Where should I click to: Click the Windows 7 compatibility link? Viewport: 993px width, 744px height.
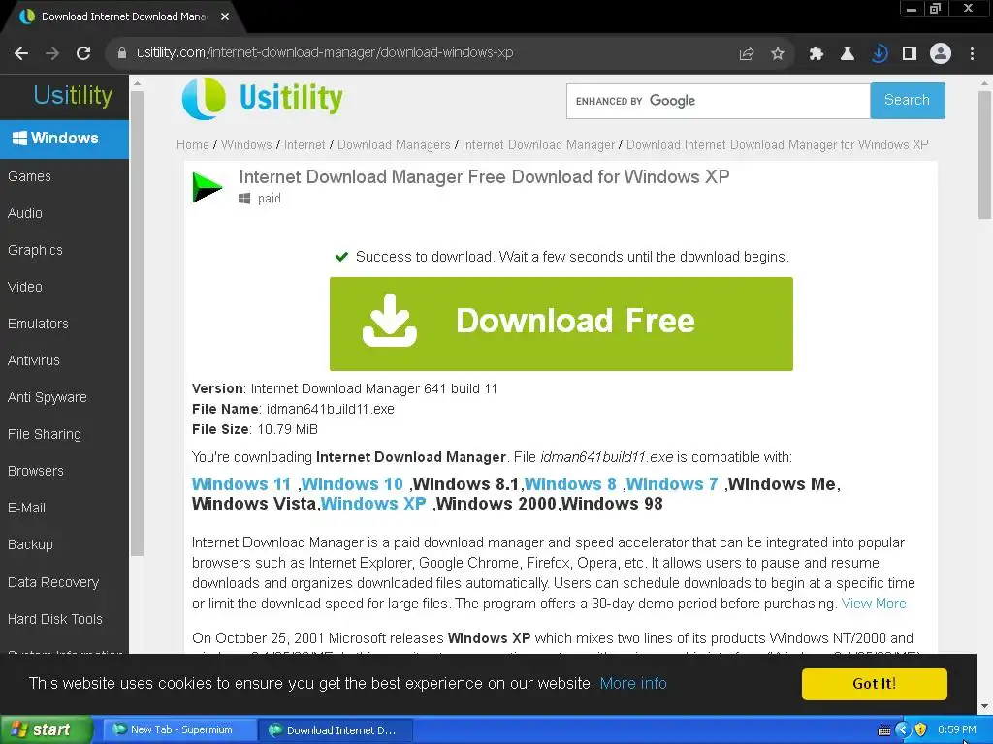coord(672,484)
